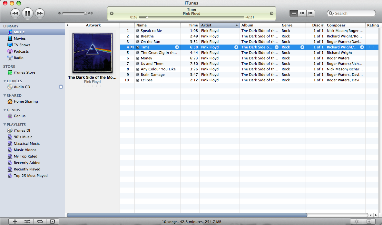Start Genius from atom button

[357, 221]
